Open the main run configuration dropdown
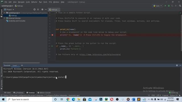The height and width of the screenshot is (102, 182). (158, 6)
